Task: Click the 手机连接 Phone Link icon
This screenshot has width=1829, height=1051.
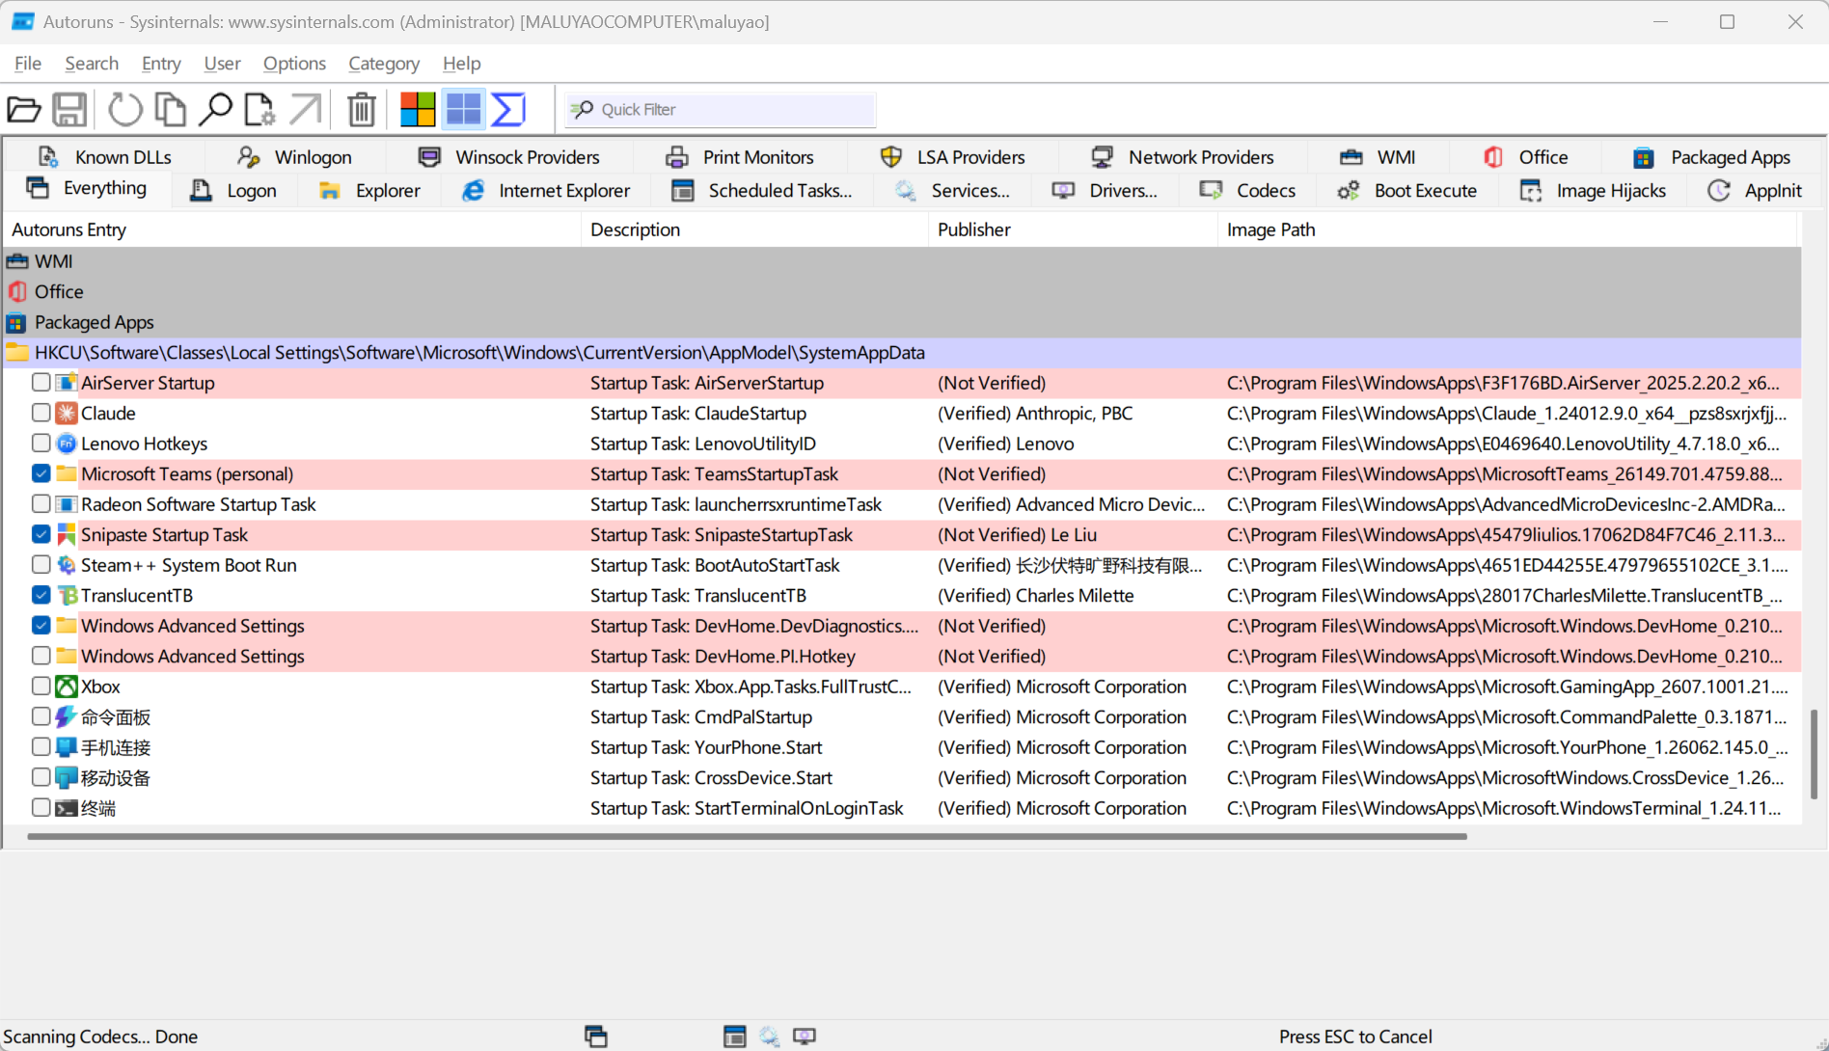Action: click(x=67, y=747)
